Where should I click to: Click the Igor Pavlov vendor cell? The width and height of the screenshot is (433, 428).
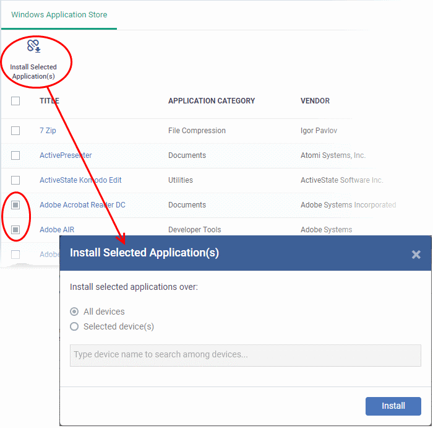click(x=319, y=131)
